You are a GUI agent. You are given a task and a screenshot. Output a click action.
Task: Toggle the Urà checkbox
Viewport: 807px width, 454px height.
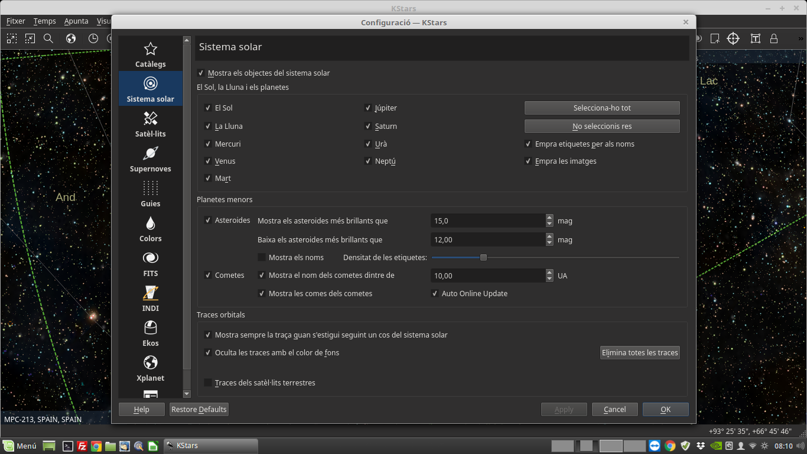376,144
